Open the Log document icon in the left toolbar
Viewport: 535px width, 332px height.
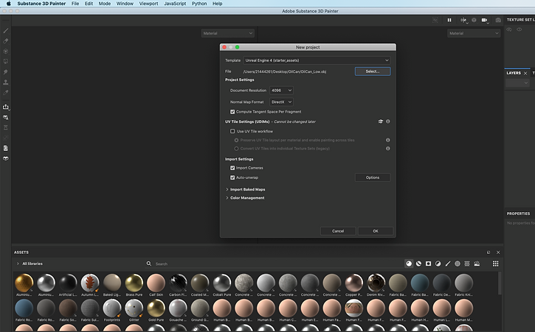point(5,148)
